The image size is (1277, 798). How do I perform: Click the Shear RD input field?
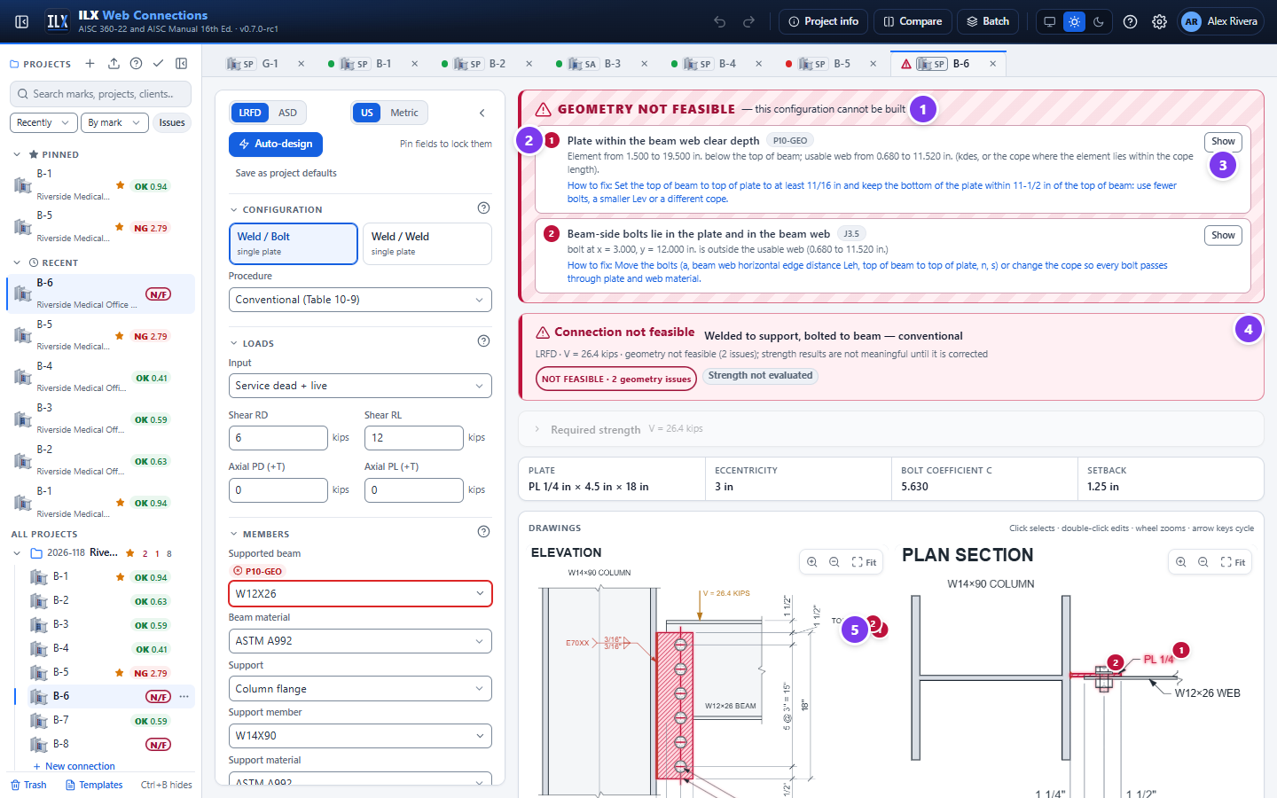pyautogui.click(x=278, y=438)
